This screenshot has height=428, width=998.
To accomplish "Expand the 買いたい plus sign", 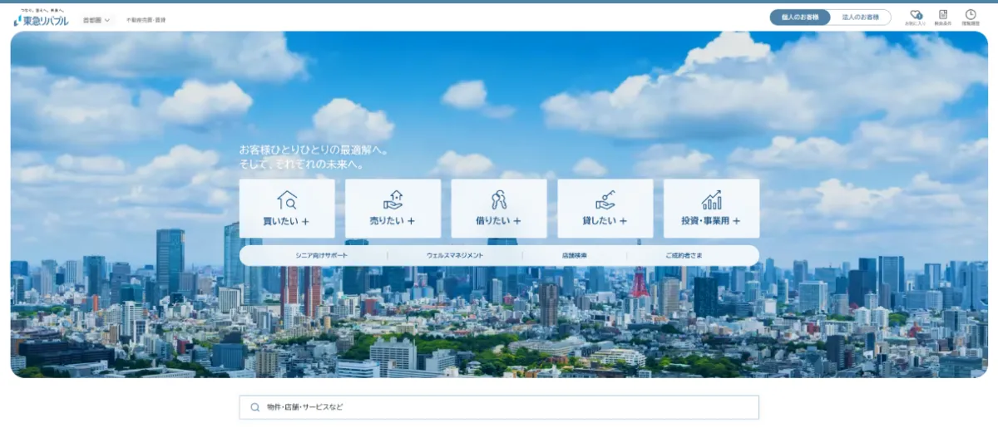I will (305, 222).
